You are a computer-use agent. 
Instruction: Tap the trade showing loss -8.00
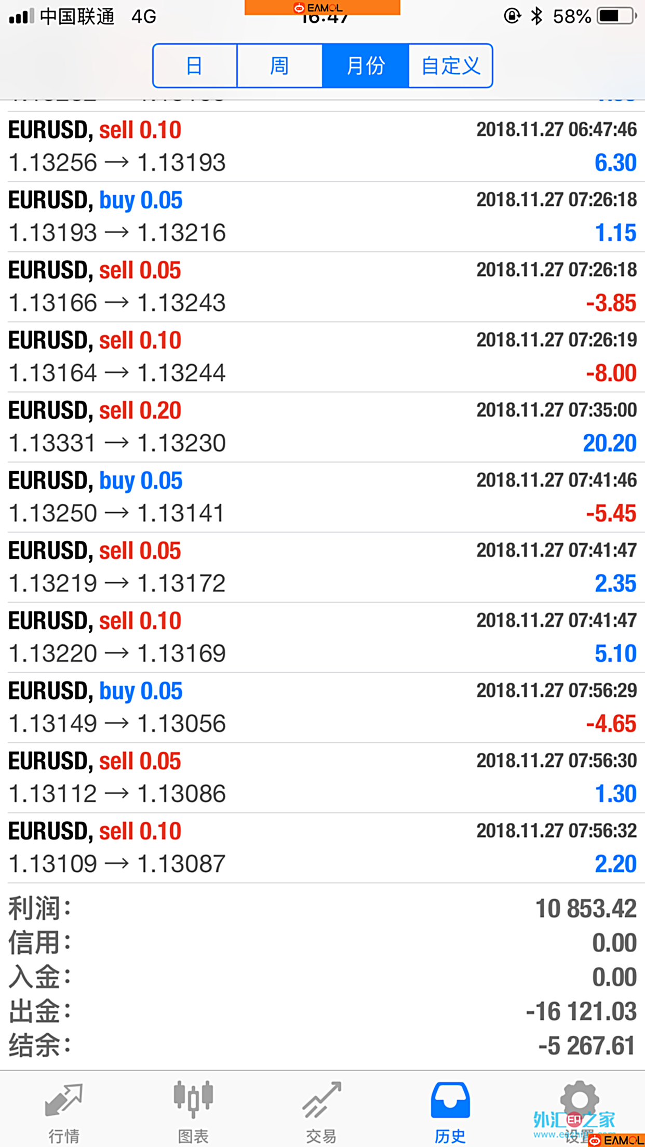pos(322,357)
